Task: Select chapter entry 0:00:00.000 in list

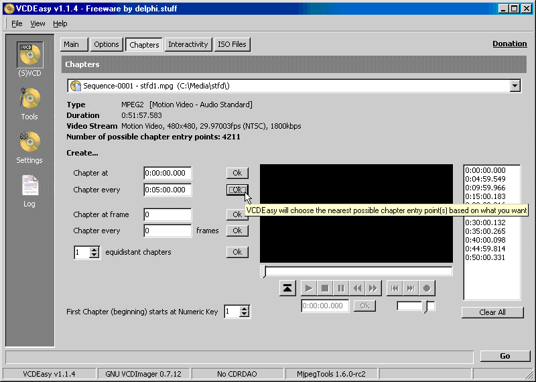Action: pyautogui.click(x=485, y=170)
